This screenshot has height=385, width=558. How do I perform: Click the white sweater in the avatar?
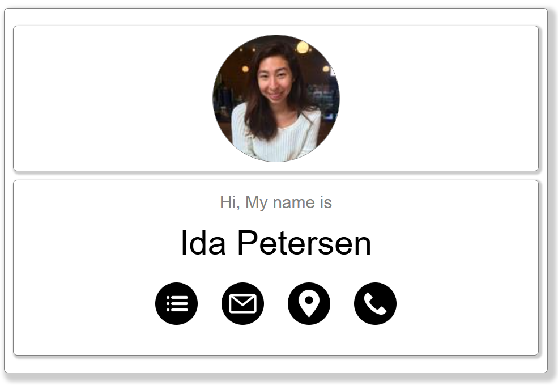click(x=276, y=137)
